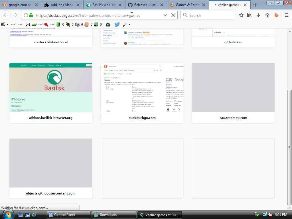Switch to the Basilisk Add-ons tab
The height and width of the screenshot is (219, 292).
pyautogui.click(x=104, y=5)
